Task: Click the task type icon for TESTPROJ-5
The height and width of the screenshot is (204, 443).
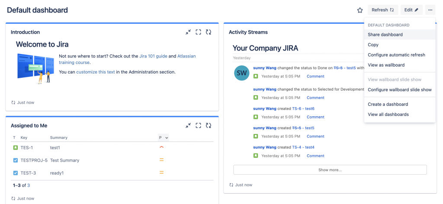Action: point(16,160)
